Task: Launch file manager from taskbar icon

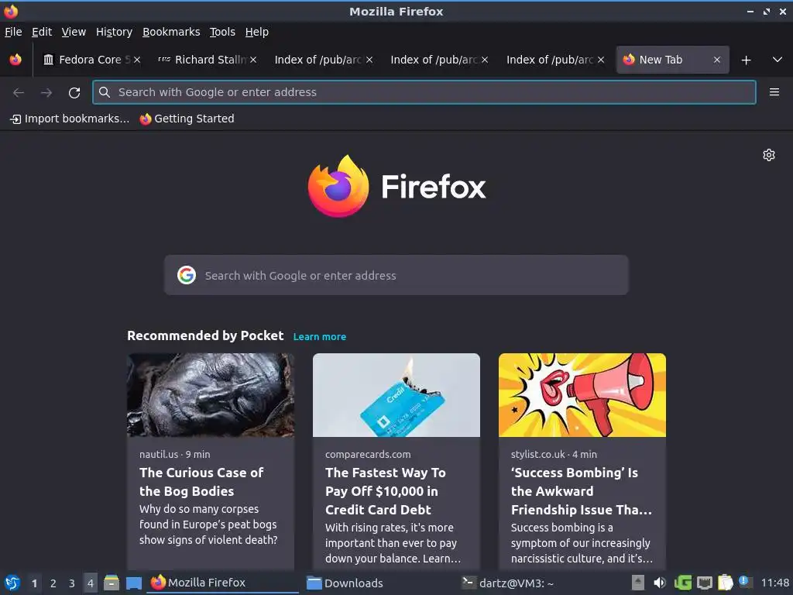Action: click(x=112, y=583)
